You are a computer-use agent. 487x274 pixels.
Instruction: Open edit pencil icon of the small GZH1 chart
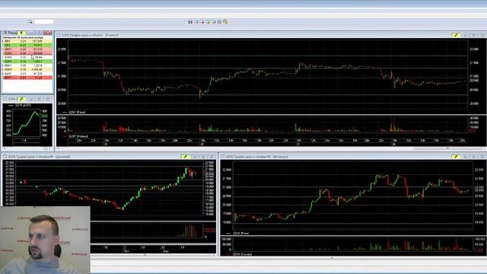coord(21,99)
